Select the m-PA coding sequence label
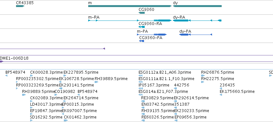Image resolution: width=273 pixels, height=122 pixels. (x=142, y=31)
